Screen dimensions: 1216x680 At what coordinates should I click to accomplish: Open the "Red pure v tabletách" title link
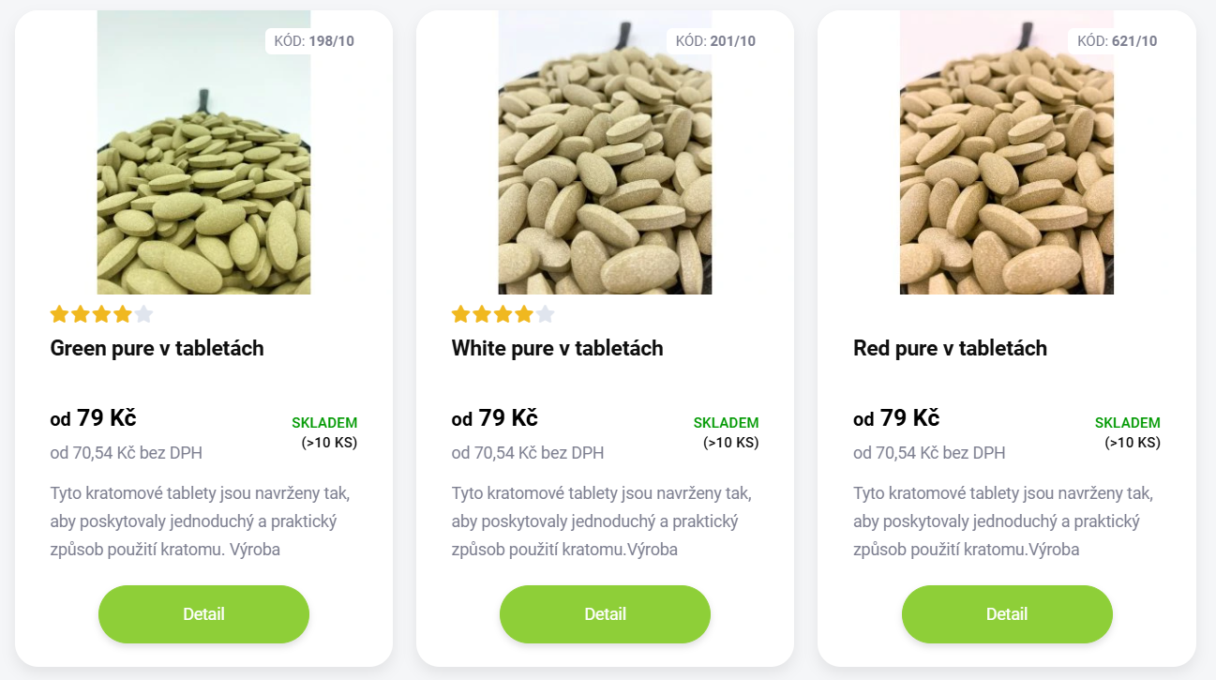tap(950, 349)
